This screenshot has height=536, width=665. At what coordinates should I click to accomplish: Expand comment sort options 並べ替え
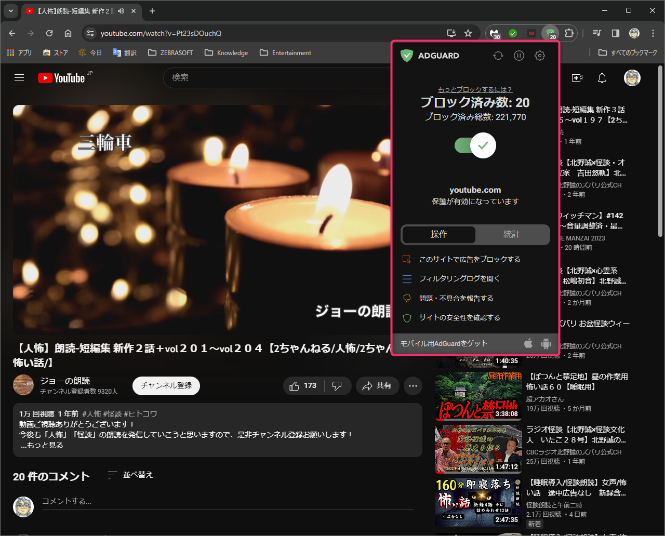pyautogui.click(x=130, y=475)
